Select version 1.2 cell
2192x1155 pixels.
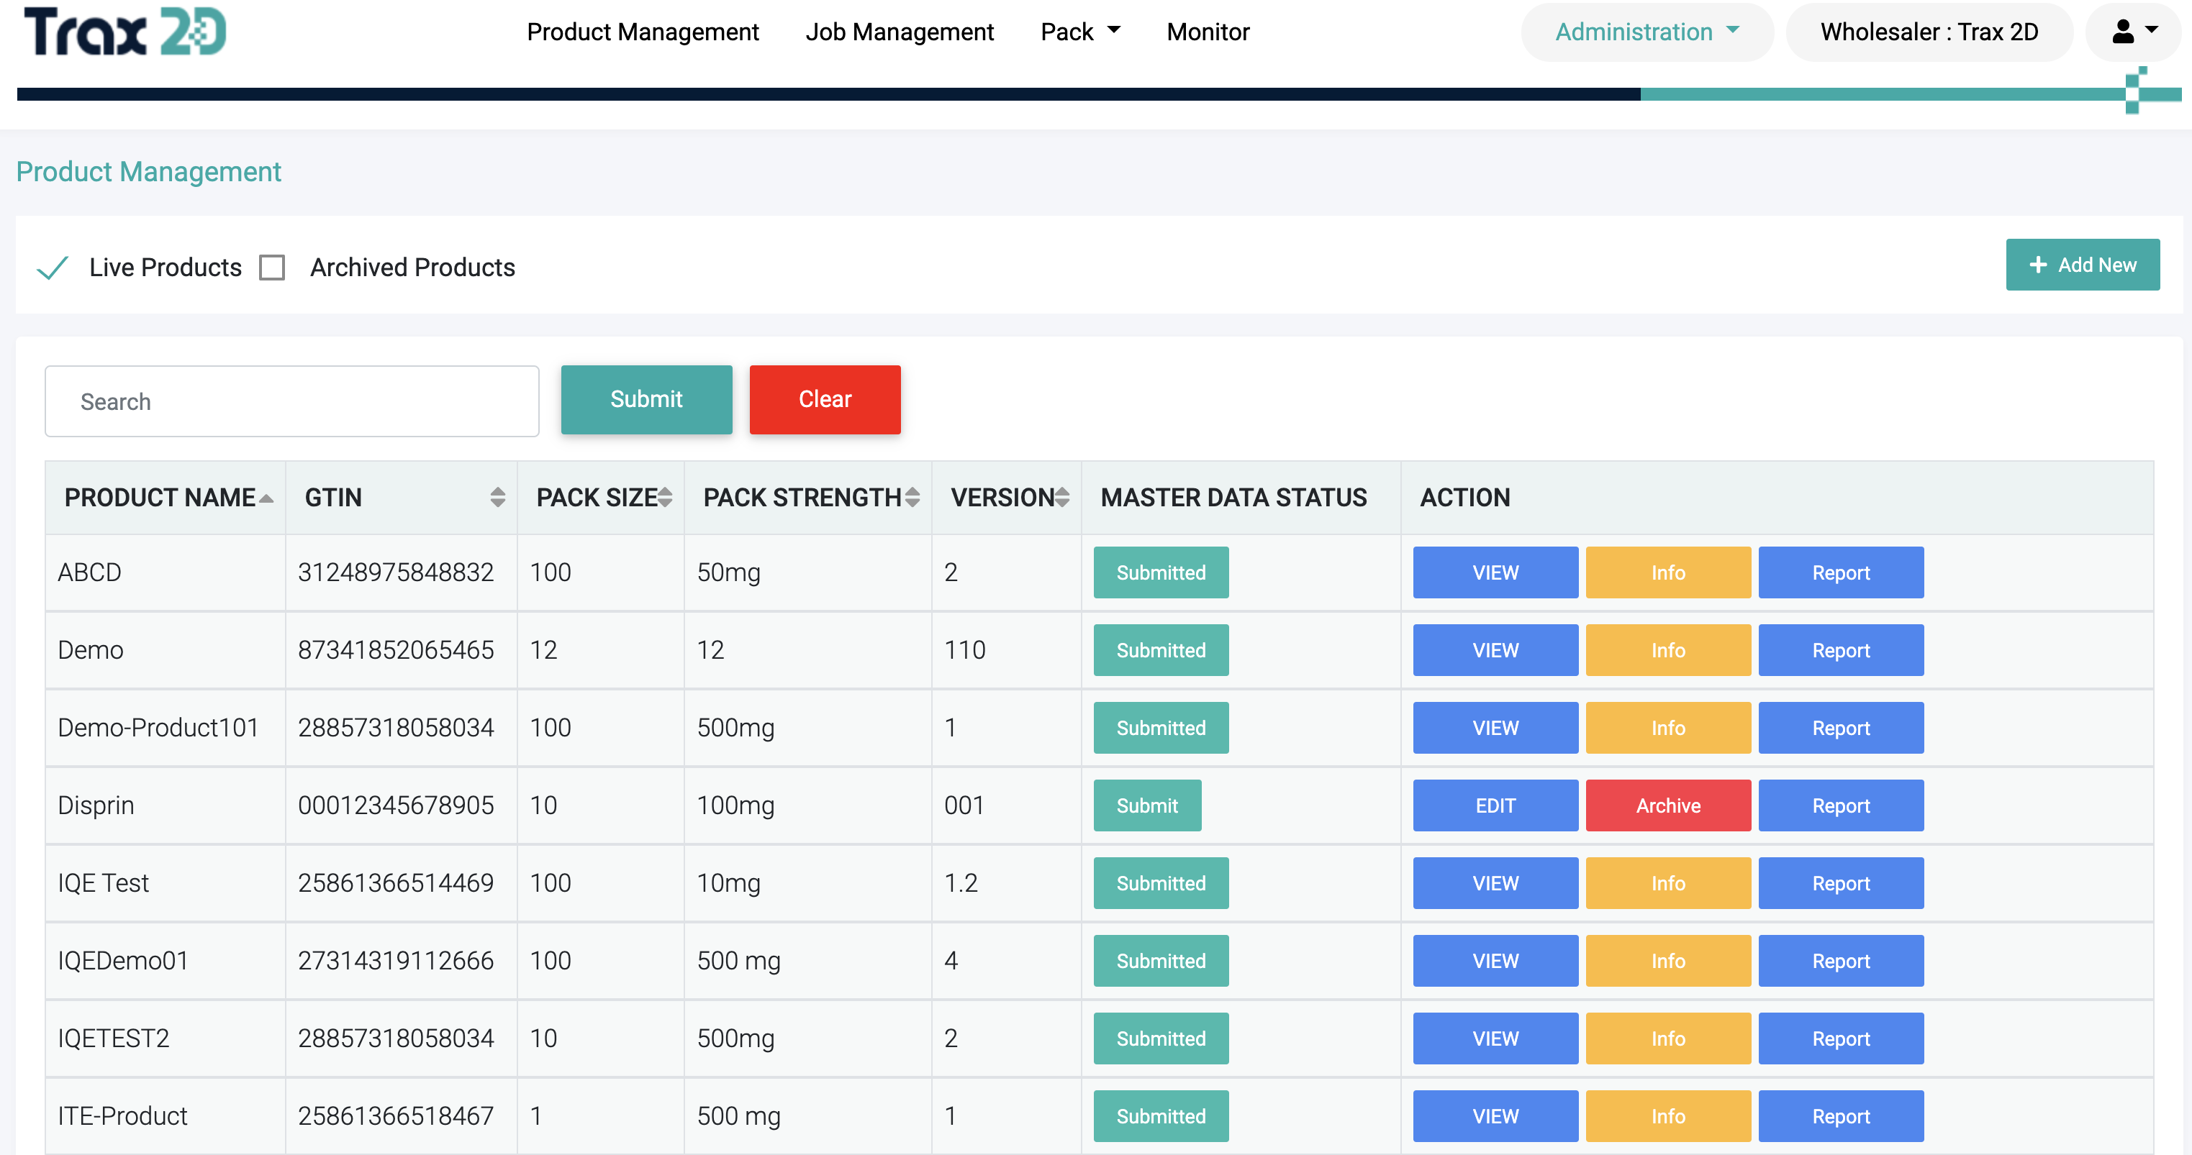1007,883
